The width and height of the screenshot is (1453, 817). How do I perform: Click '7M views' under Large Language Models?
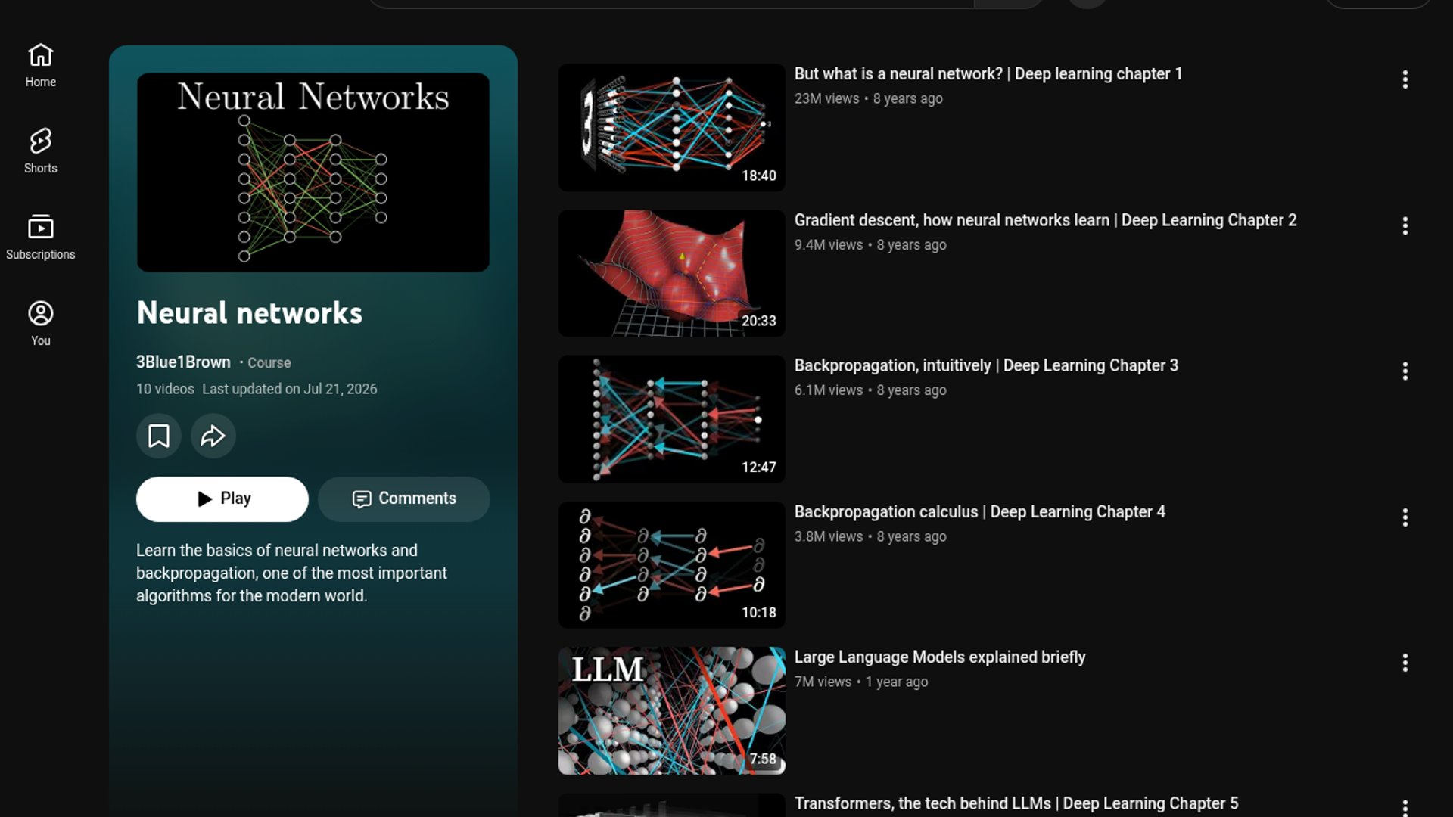823,682
